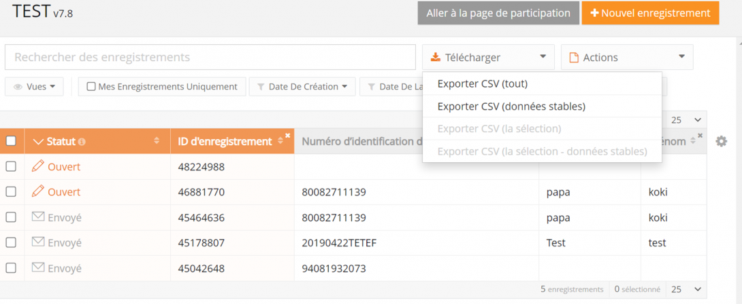Click the settings gear icon beside table
Screen dimensions: 742x304
click(x=721, y=141)
